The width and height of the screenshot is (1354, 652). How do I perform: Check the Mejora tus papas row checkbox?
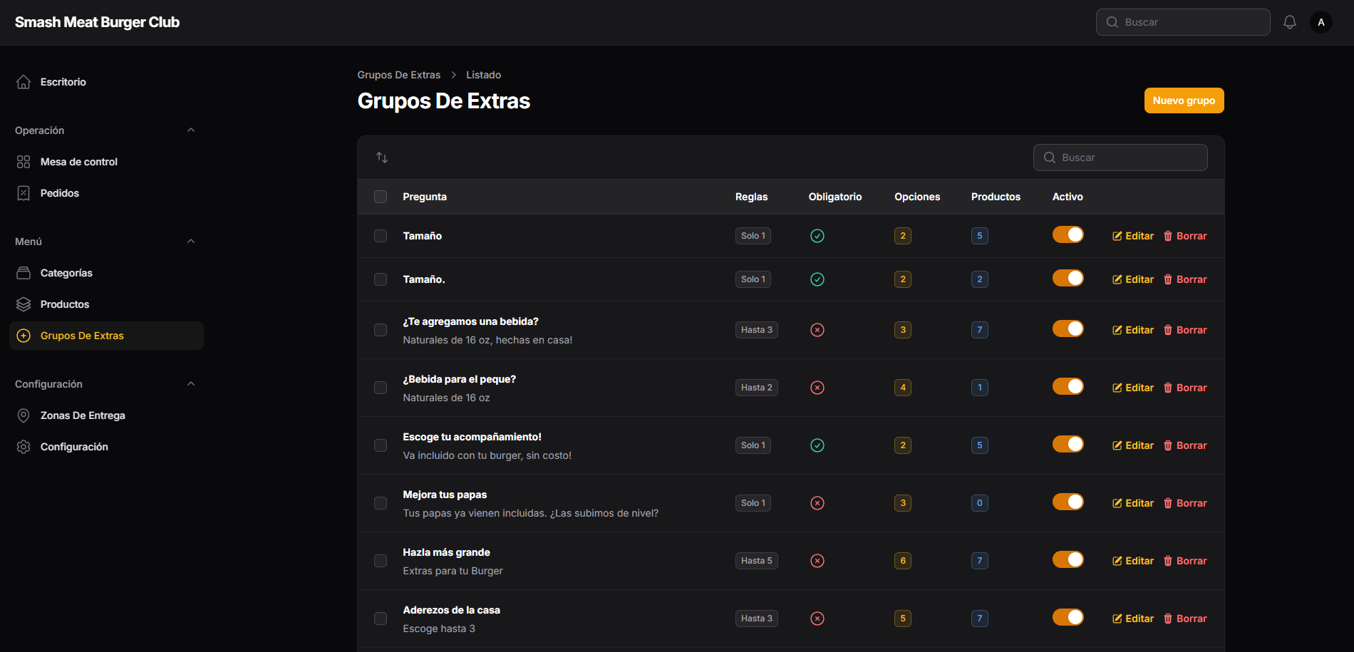pos(381,503)
